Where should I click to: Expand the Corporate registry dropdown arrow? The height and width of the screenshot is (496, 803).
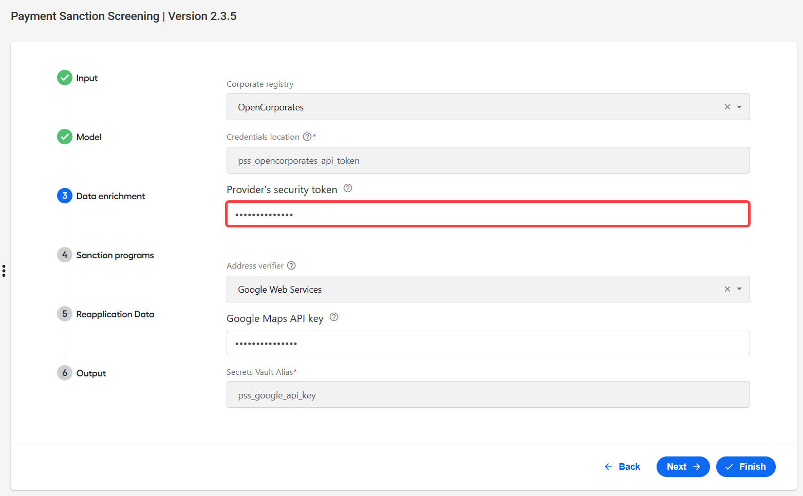[739, 107]
